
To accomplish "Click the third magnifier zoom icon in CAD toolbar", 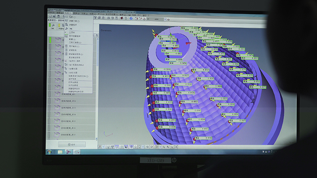I will pyautogui.click(x=172, y=147).
